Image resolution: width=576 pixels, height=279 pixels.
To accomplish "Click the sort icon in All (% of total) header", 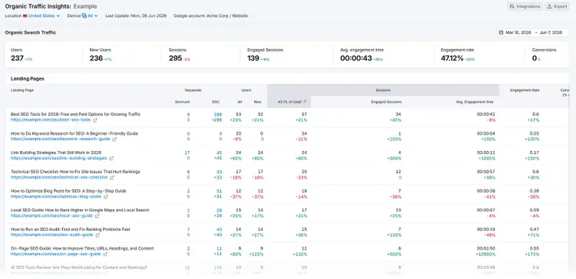I will tap(305, 102).
